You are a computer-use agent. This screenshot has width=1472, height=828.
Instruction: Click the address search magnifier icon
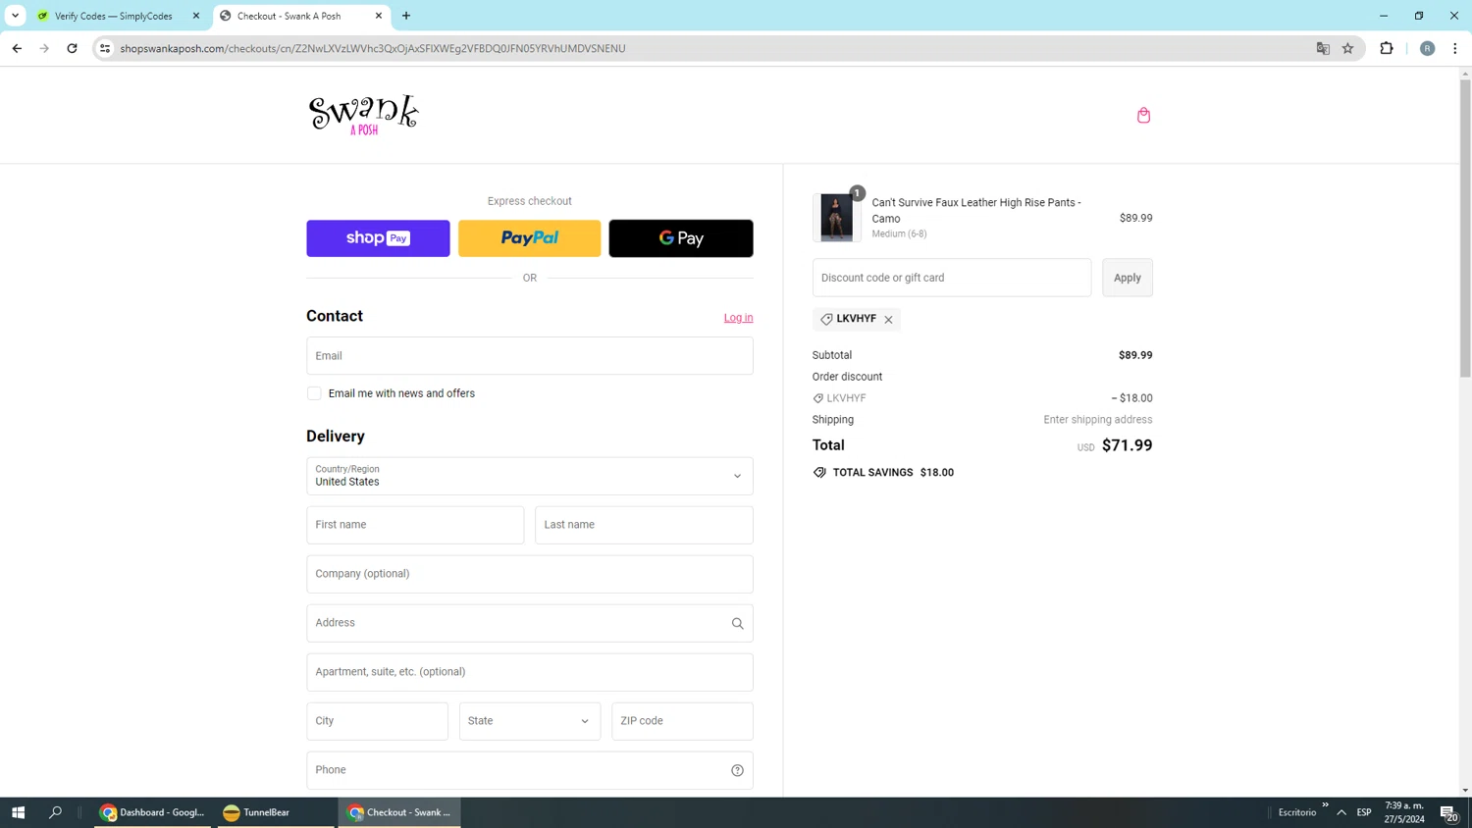click(737, 623)
